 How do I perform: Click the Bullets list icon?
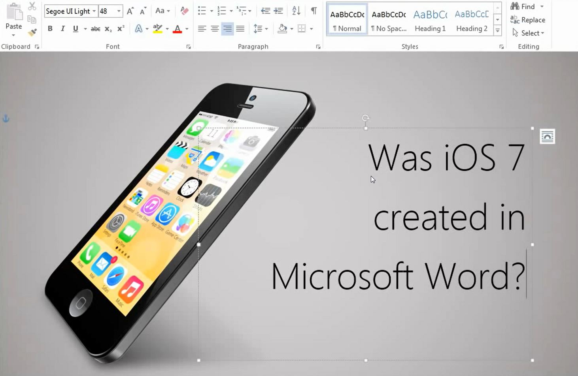(202, 11)
